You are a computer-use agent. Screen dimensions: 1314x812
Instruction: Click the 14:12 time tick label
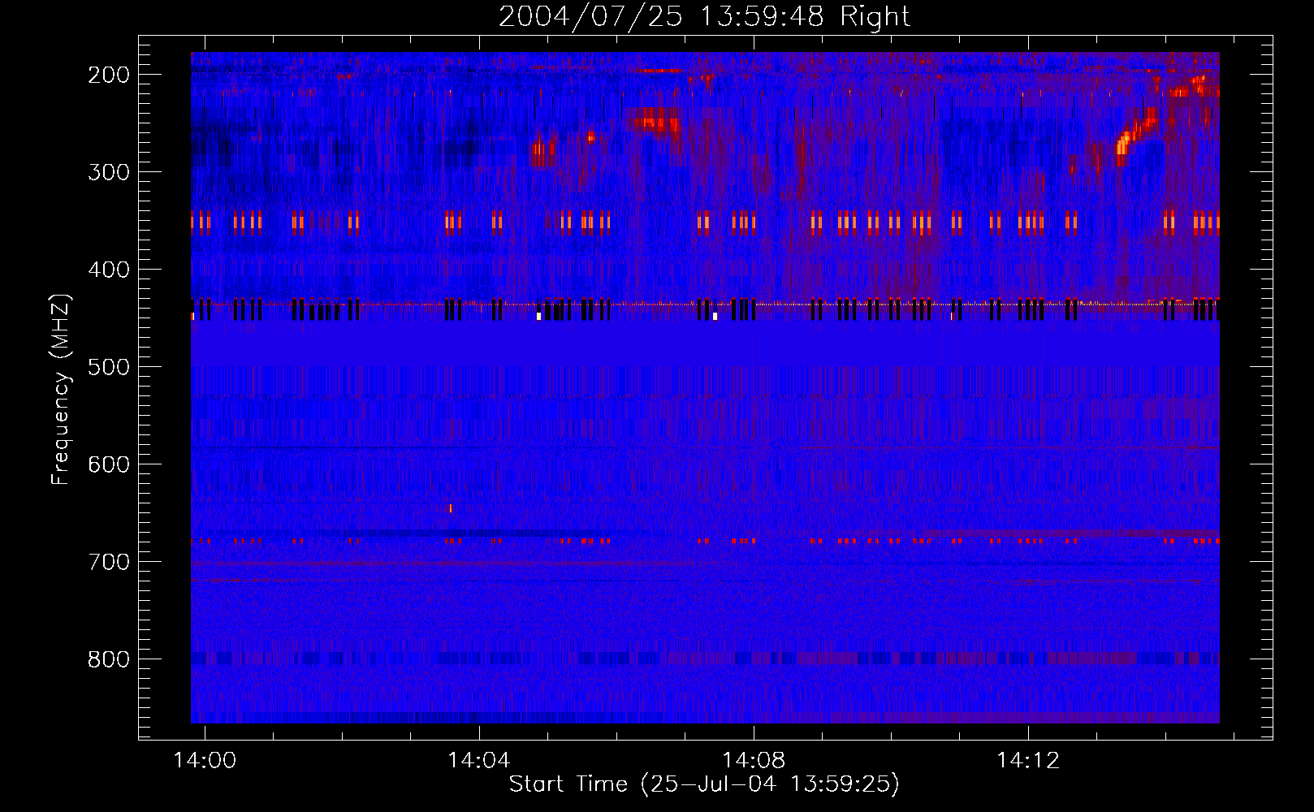[1028, 761]
